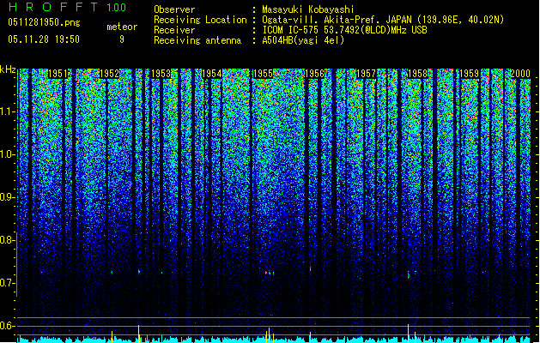Click the red meteor echo below 1958
540x343 pixels.
[x=409, y=275]
